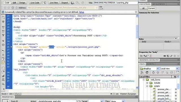181x102 pixels.
Task: Click in the Title input field
Action: click(116, 3)
